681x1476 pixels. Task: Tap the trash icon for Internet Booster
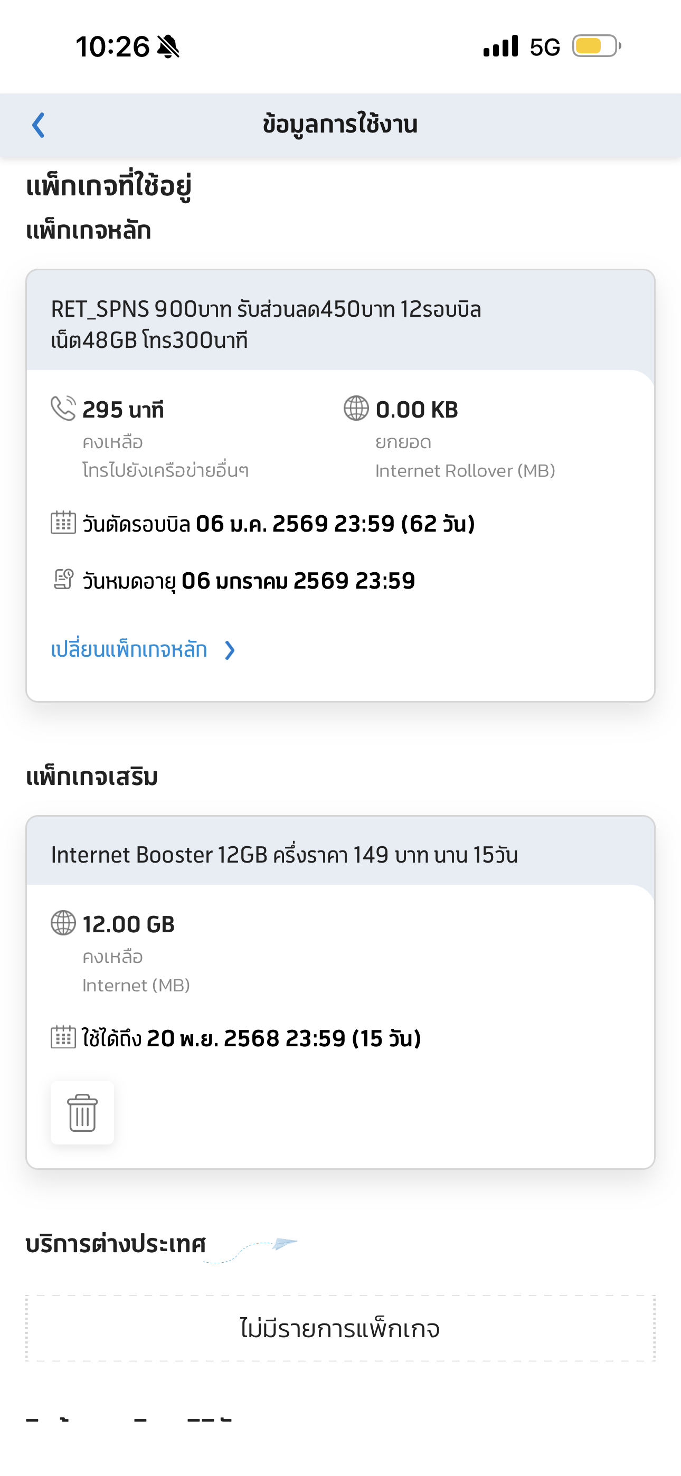pos(82,1113)
